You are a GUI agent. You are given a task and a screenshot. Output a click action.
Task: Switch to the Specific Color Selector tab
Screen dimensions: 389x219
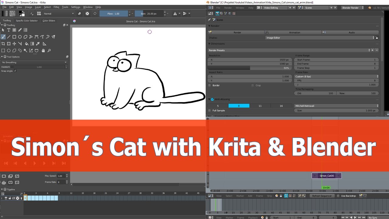click(27, 21)
